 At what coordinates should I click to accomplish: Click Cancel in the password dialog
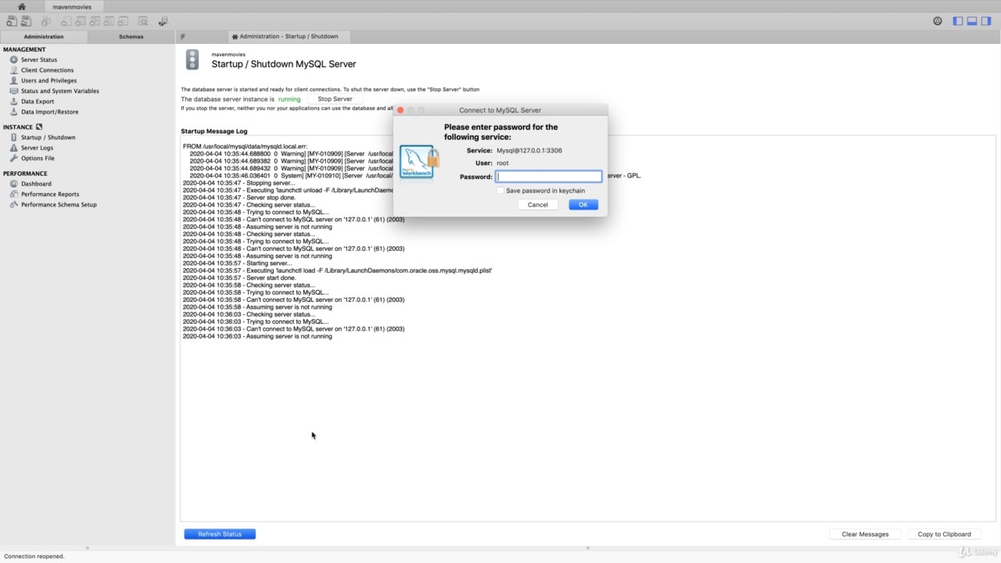point(538,205)
